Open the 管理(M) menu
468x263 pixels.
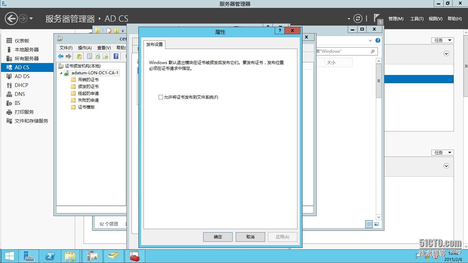point(396,19)
